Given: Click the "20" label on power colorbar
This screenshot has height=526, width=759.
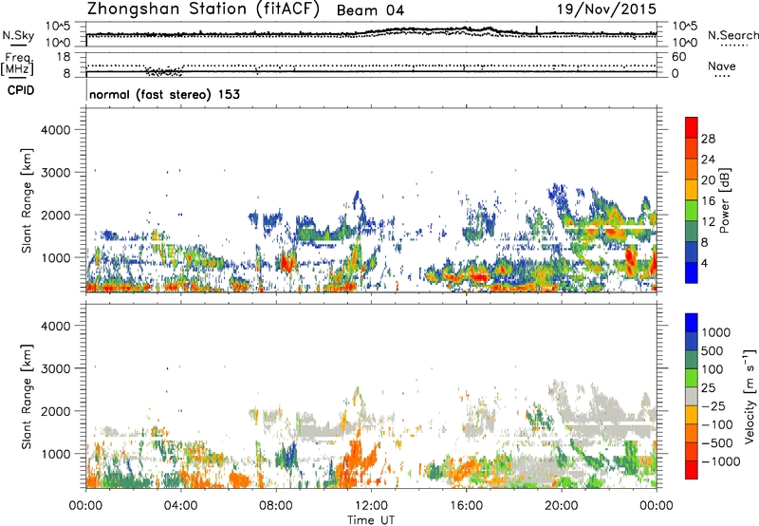Looking at the screenshot, I should click(x=708, y=180).
